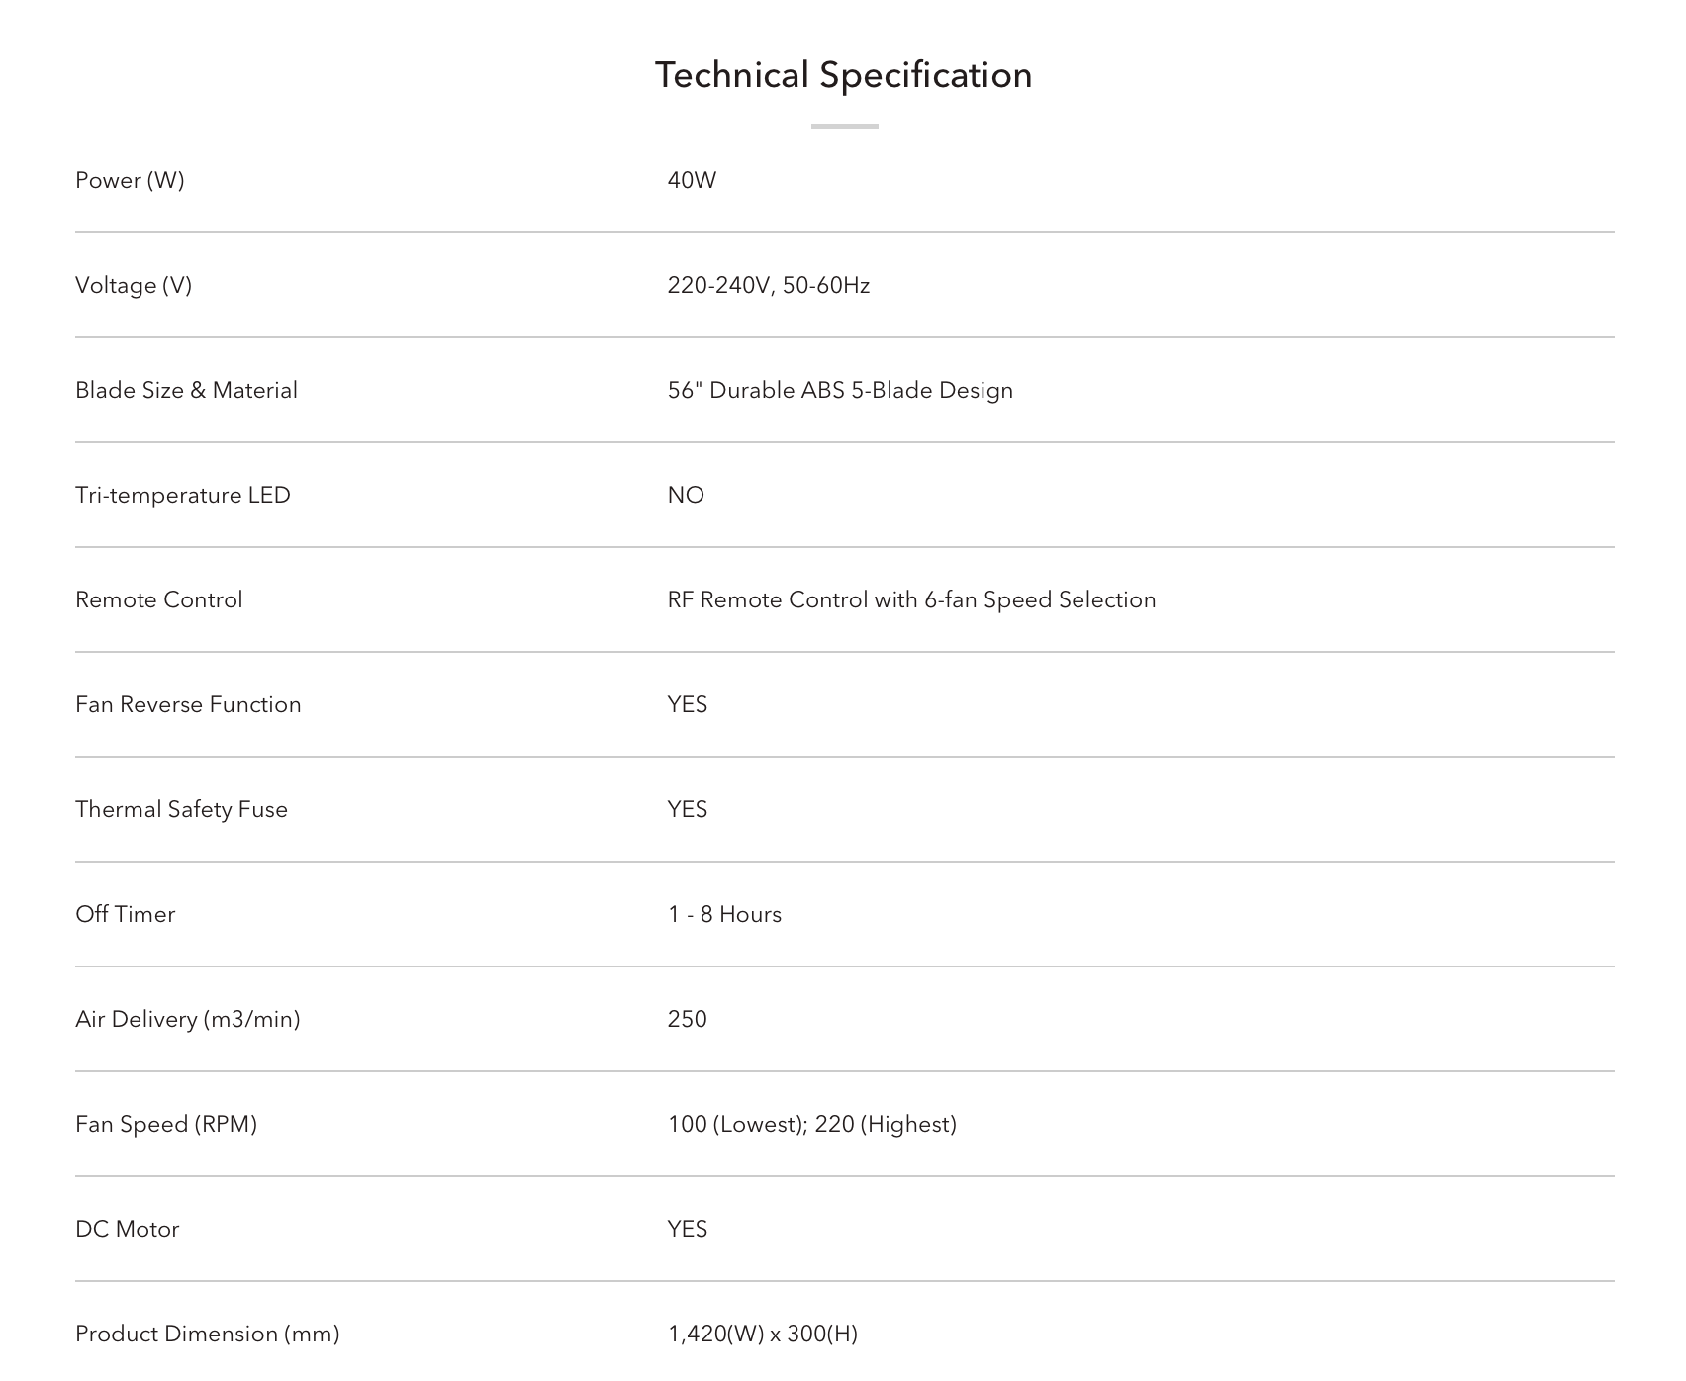Select the DC Motor row label

tap(127, 1229)
